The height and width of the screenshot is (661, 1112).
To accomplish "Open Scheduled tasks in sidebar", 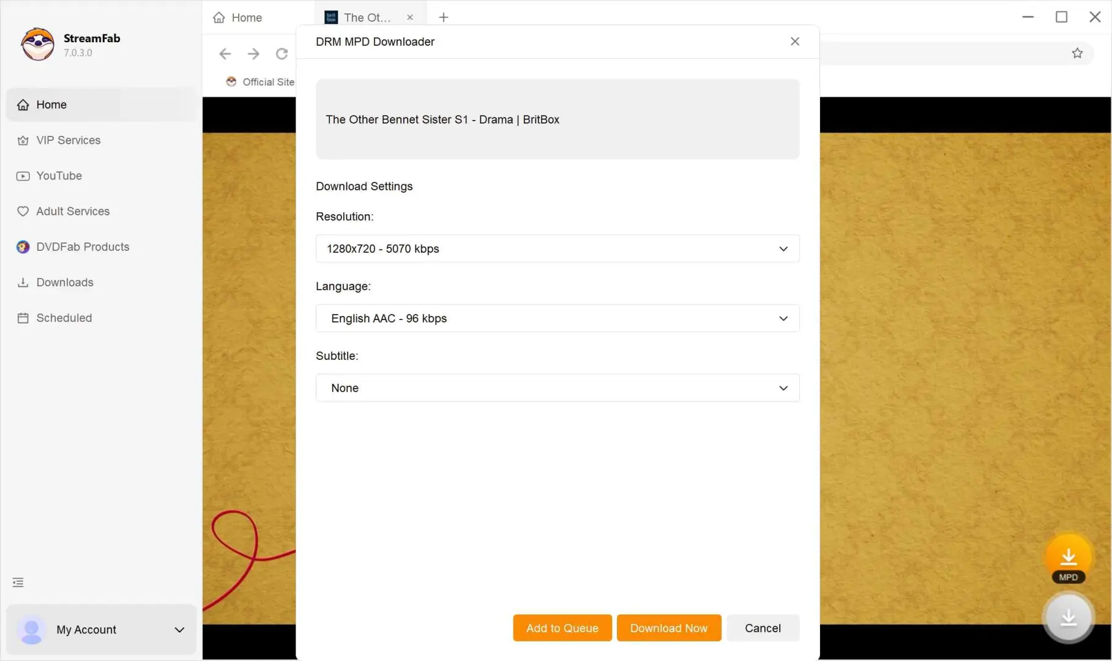I will (101, 318).
